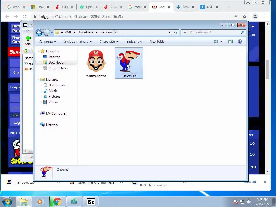Reload the mfgg.net page
Image resolution: width=276 pixels, height=207 pixels.
click(x=25, y=16)
